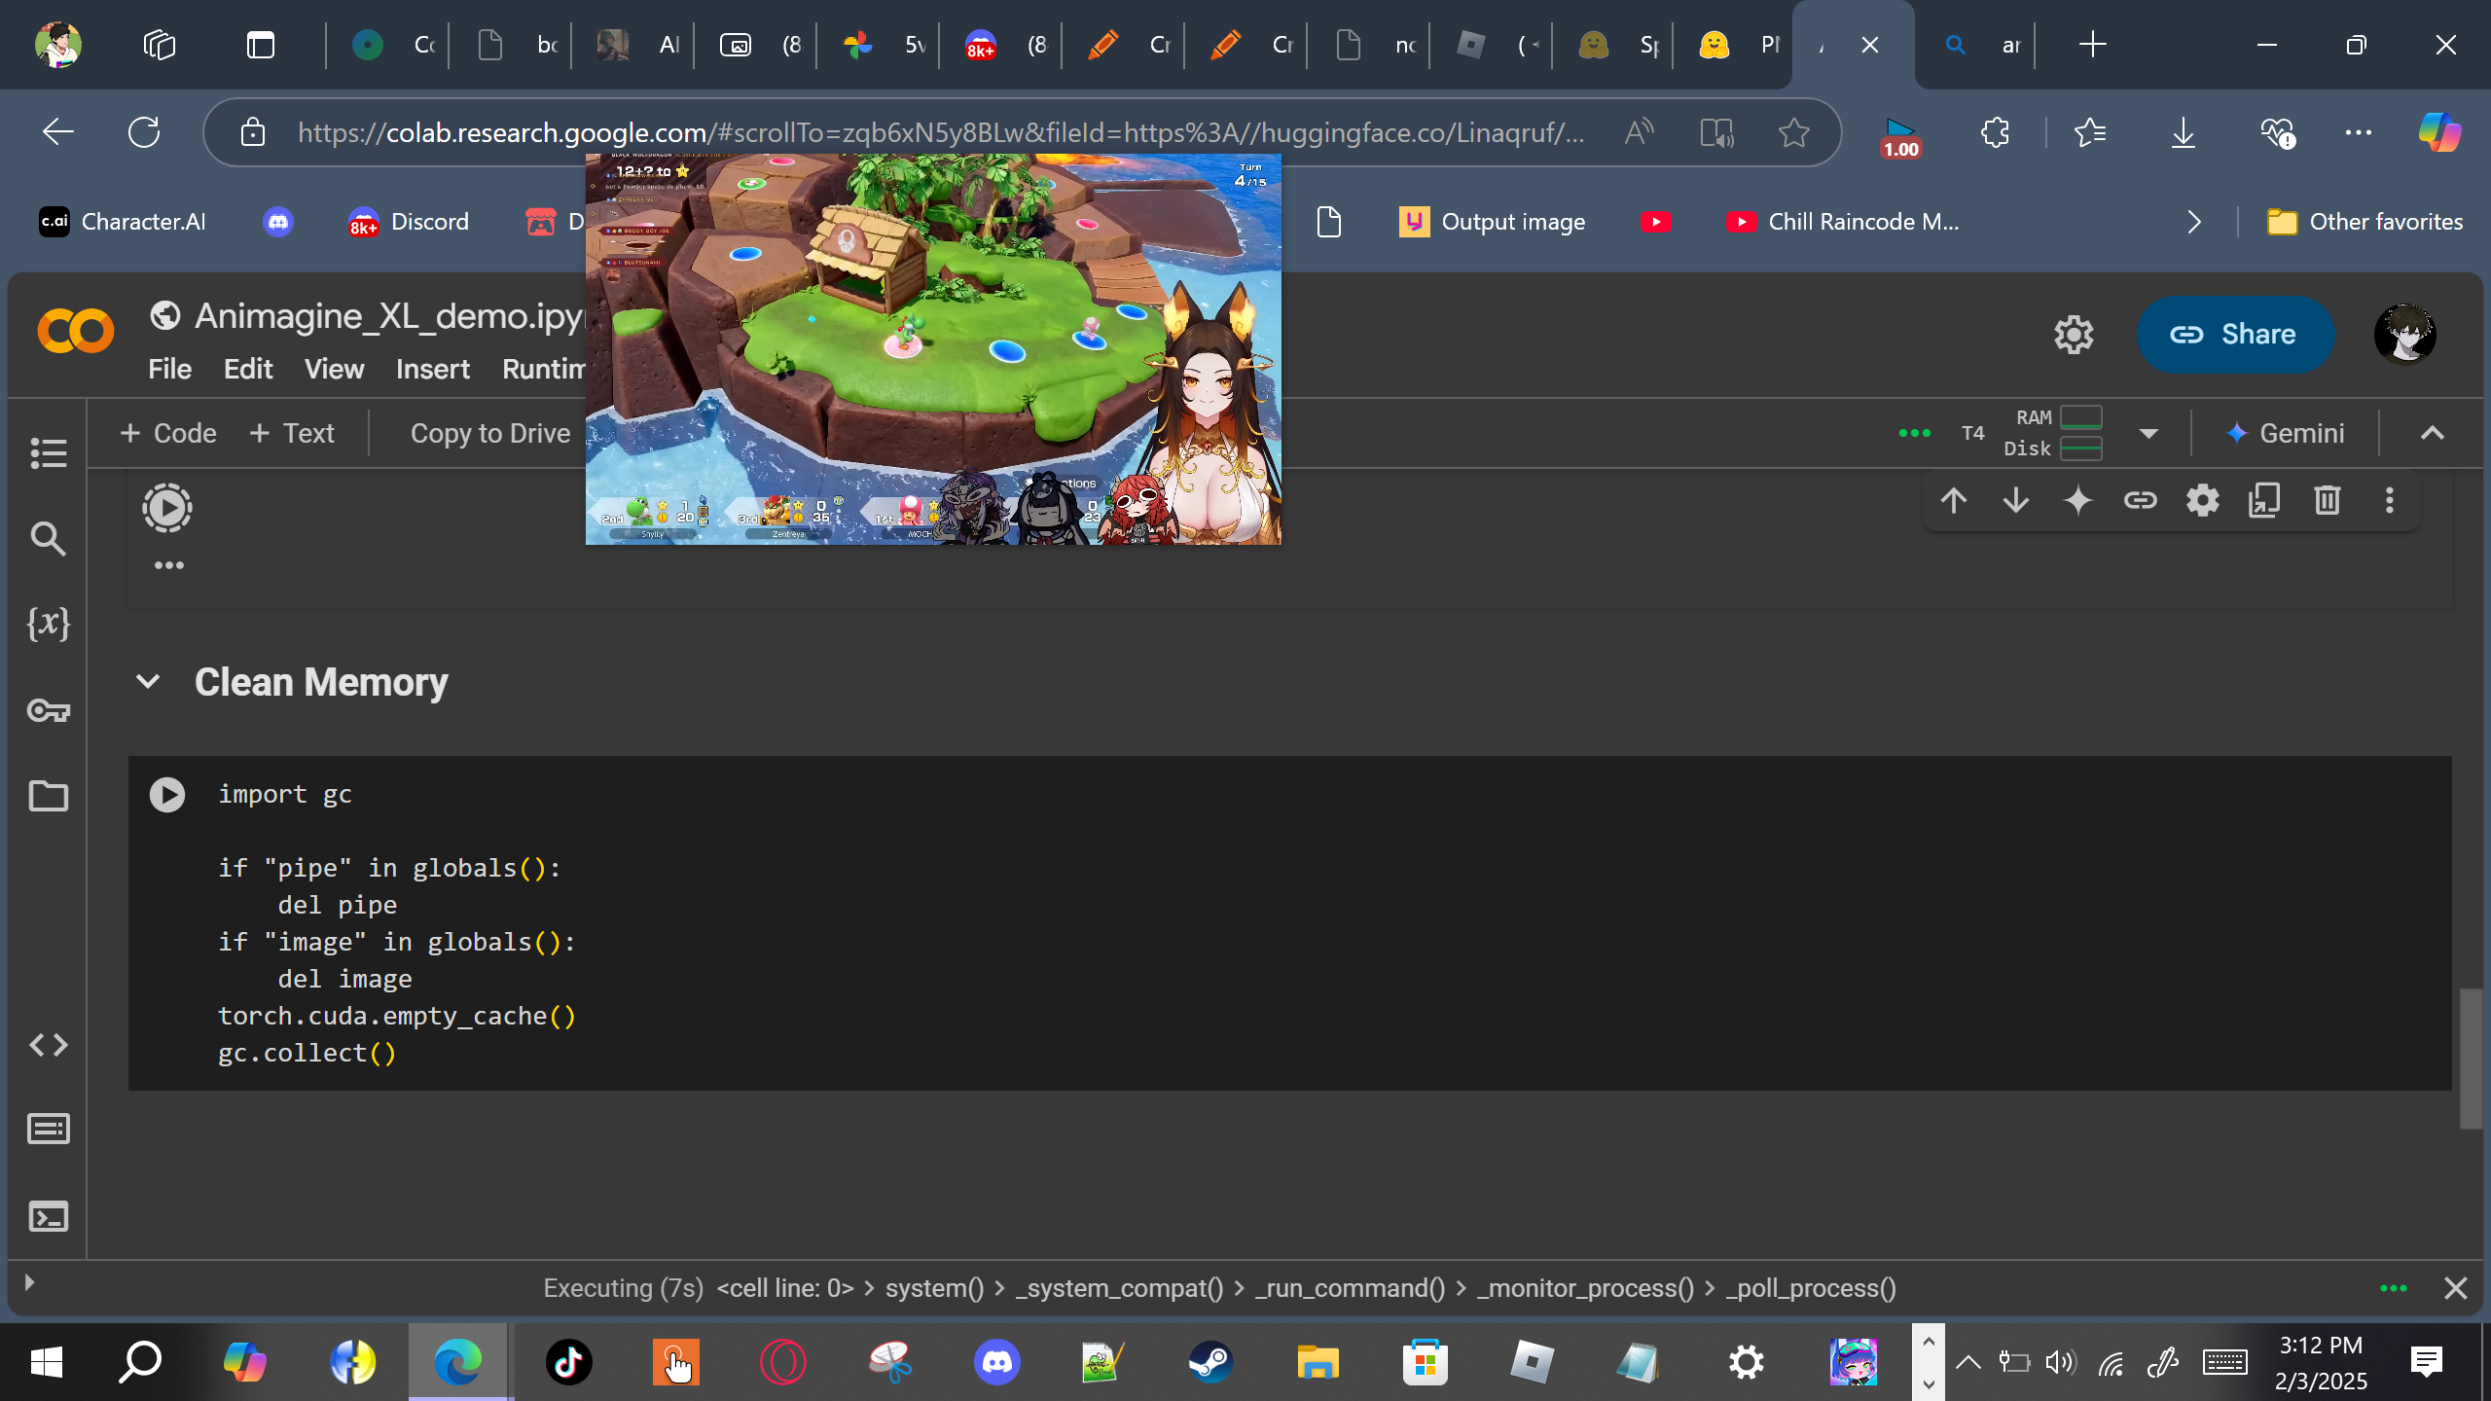
Task: Open the Command palette icon
Action: click(49, 1129)
